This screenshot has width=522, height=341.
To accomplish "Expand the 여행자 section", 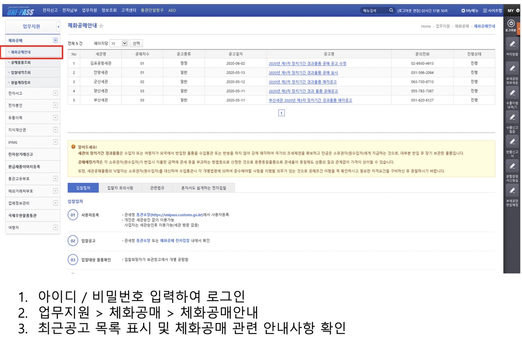I will click(55, 228).
